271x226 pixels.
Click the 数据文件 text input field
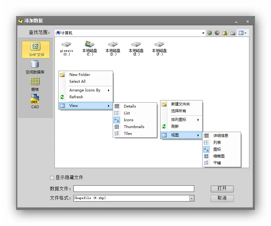click(x=134, y=188)
